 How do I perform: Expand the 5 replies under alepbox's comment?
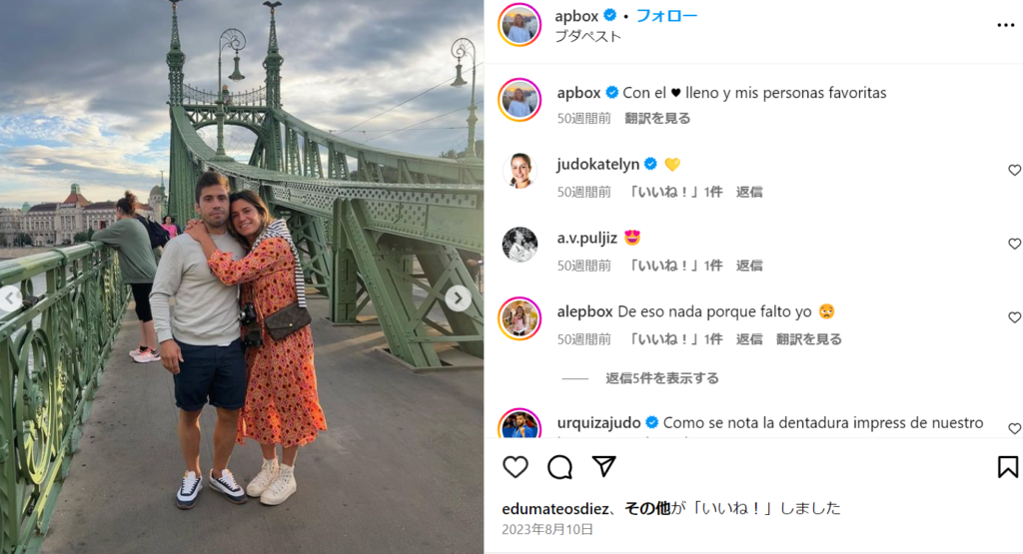click(x=661, y=378)
